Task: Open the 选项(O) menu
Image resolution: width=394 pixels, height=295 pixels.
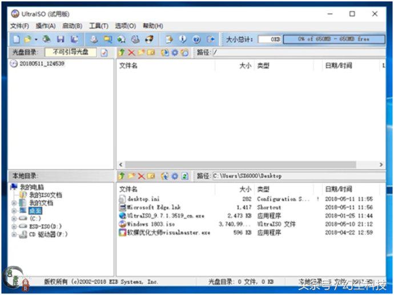Action: point(126,26)
